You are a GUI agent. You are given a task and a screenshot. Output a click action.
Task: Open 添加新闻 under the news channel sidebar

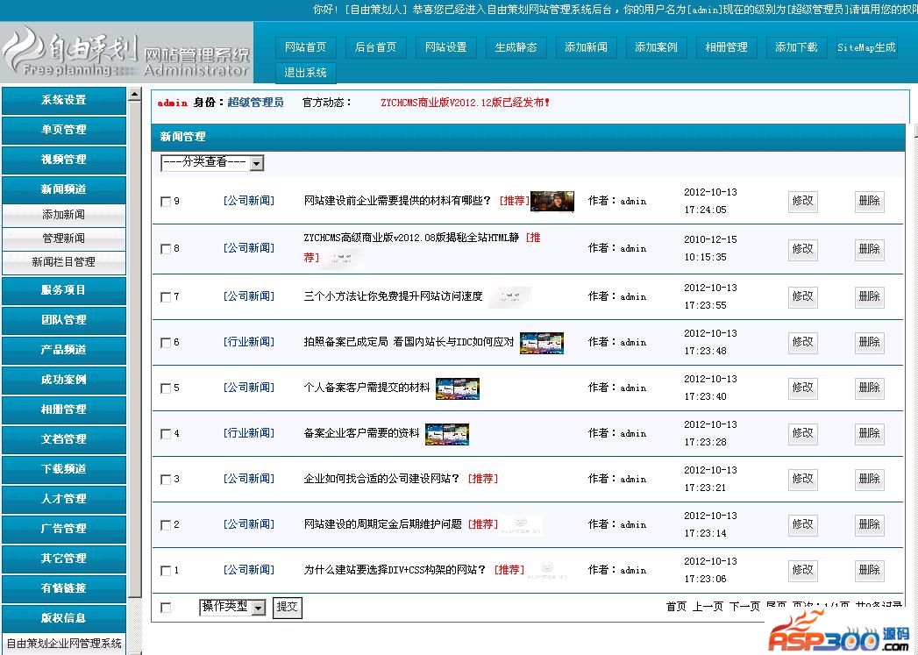64,215
